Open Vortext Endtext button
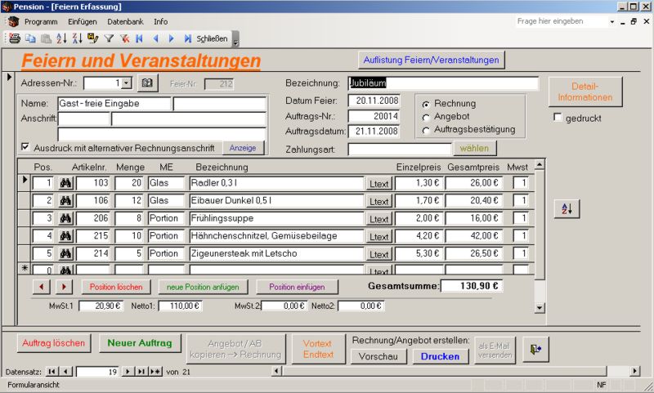Image resolution: width=654 pixels, height=393 pixels. point(318,349)
